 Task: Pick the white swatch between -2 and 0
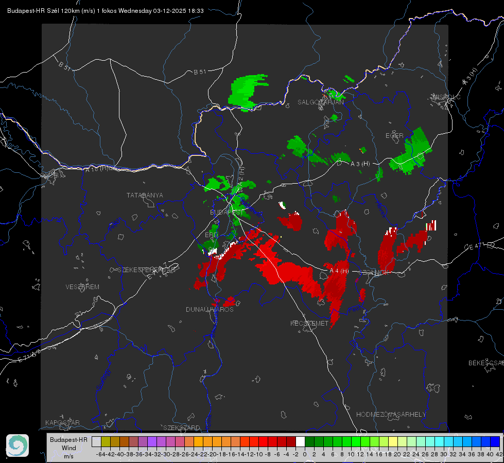tap(300, 441)
